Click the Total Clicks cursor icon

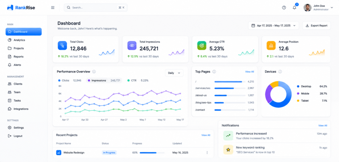click(62, 45)
